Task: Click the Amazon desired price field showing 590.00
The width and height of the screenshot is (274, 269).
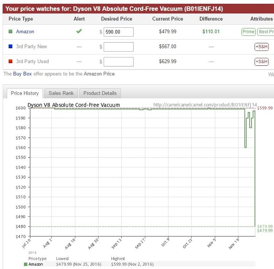Action: point(118,32)
